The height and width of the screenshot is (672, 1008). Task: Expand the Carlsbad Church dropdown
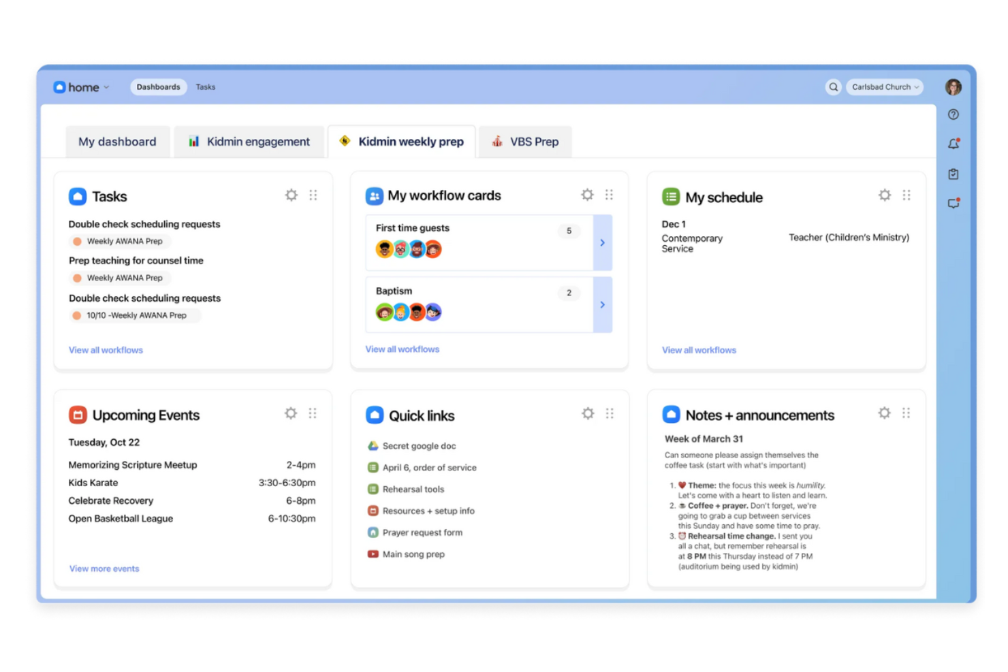885,86
